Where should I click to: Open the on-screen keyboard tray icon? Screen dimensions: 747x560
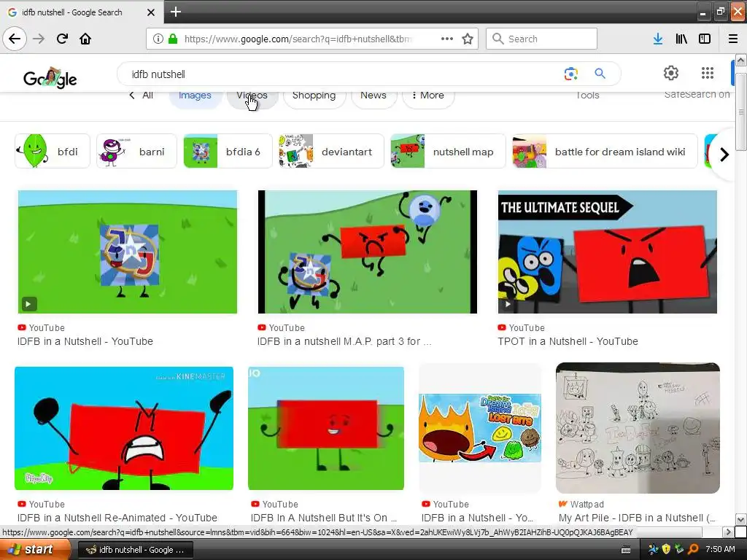(x=626, y=550)
